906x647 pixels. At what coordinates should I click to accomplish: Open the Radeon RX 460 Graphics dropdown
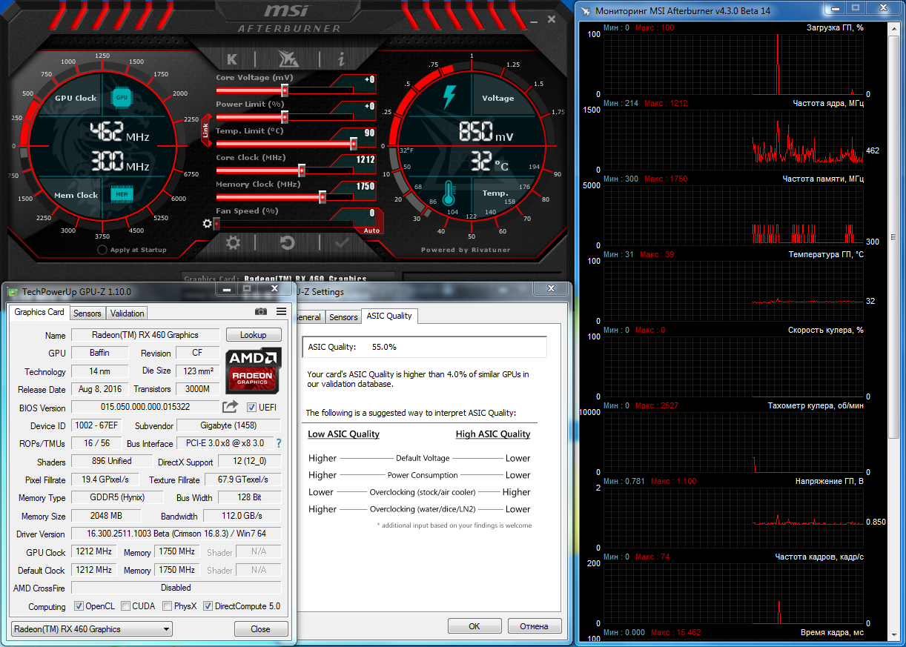92,629
